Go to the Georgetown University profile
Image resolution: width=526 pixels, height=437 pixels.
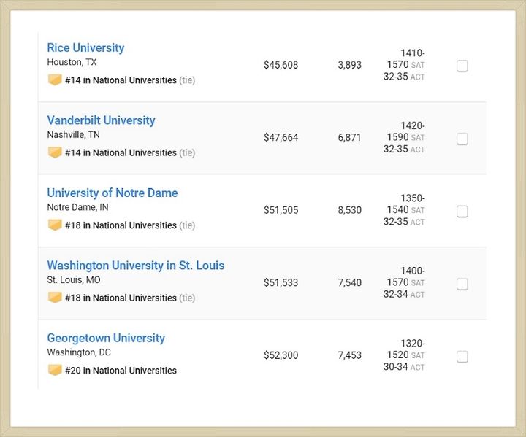click(106, 338)
